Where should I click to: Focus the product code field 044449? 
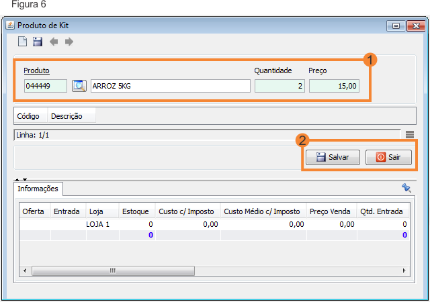coord(45,86)
